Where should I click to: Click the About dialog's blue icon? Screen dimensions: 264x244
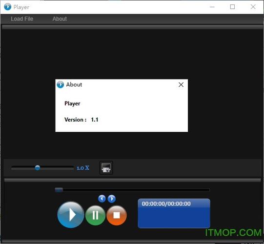coord(61,84)
